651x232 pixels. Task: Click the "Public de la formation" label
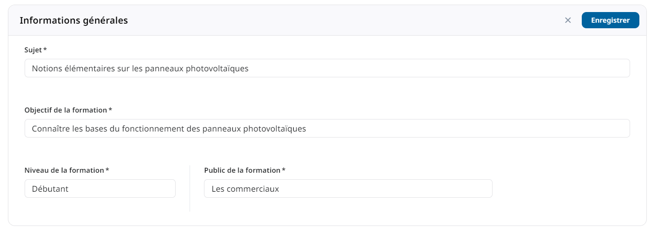click(x=242, y=170)
